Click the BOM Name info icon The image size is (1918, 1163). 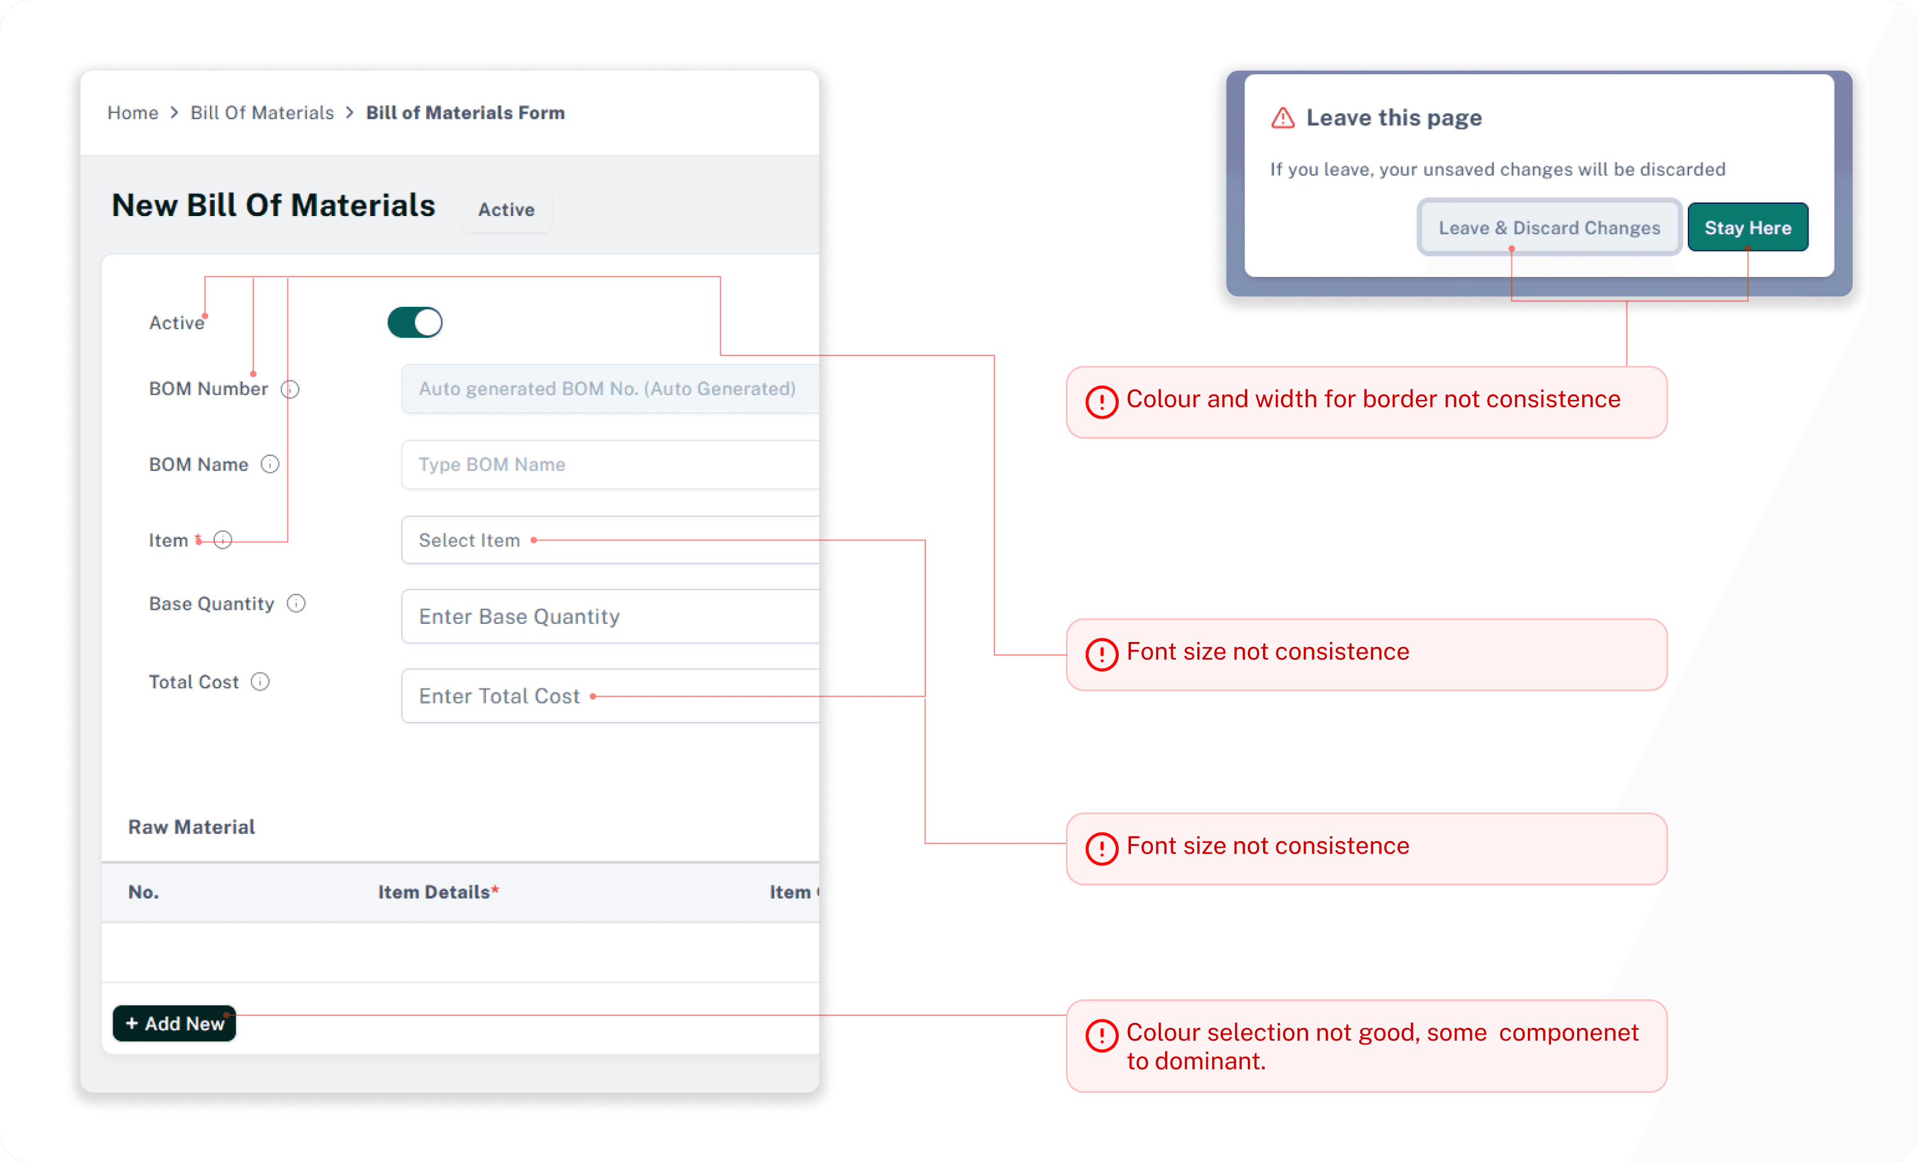270,464
